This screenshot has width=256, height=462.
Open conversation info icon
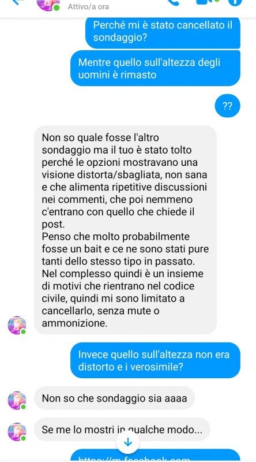coord(235,2)
